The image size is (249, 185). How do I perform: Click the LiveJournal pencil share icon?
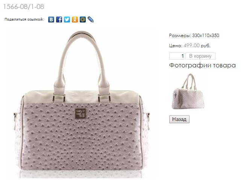[91, 19]
